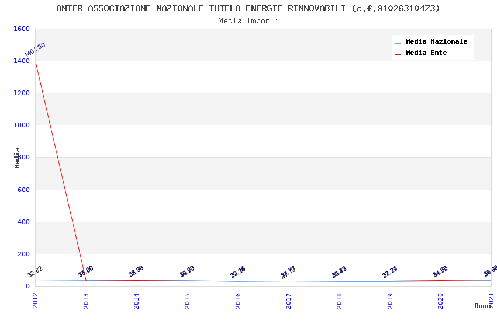Click the 2014 x-axis year label
The width and height of the screenshot is (497, 321).
136,301
